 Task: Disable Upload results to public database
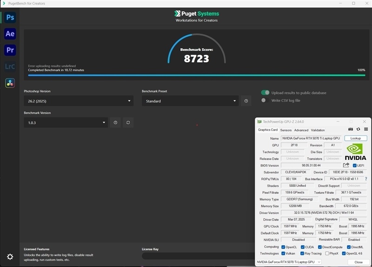pos(265,93)
